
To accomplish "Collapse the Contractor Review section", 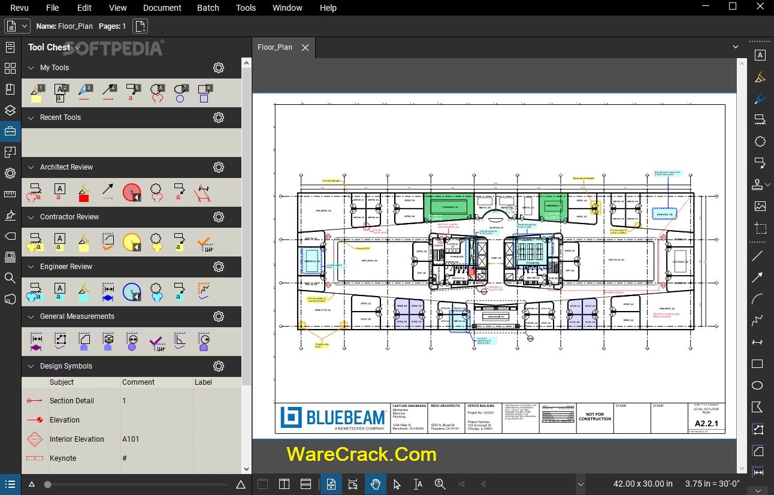I will (x=31, y=217).
